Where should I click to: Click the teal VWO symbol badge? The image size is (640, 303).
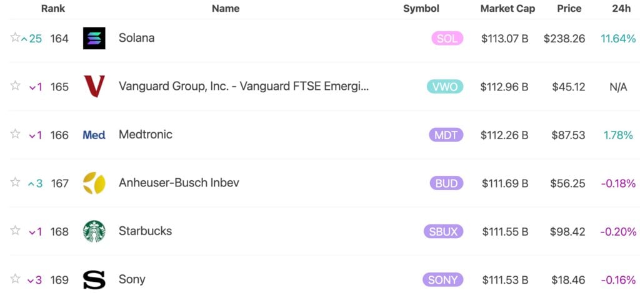[x=445, y=87]
